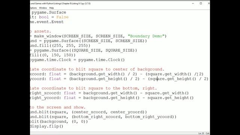Viewport: 240px width, 135px height.
Task: Click blit line with bottom_right_xcoord arguments
Action: 103,117
